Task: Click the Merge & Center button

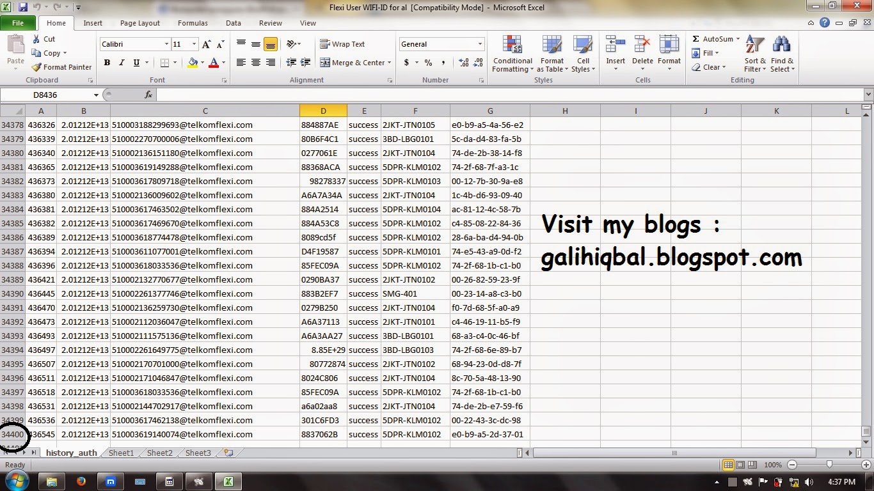Action: [x=353, y=63]
